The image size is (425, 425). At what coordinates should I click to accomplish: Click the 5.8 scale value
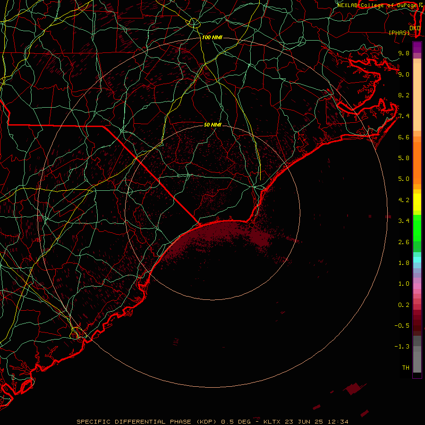click(x=404, y=158)
